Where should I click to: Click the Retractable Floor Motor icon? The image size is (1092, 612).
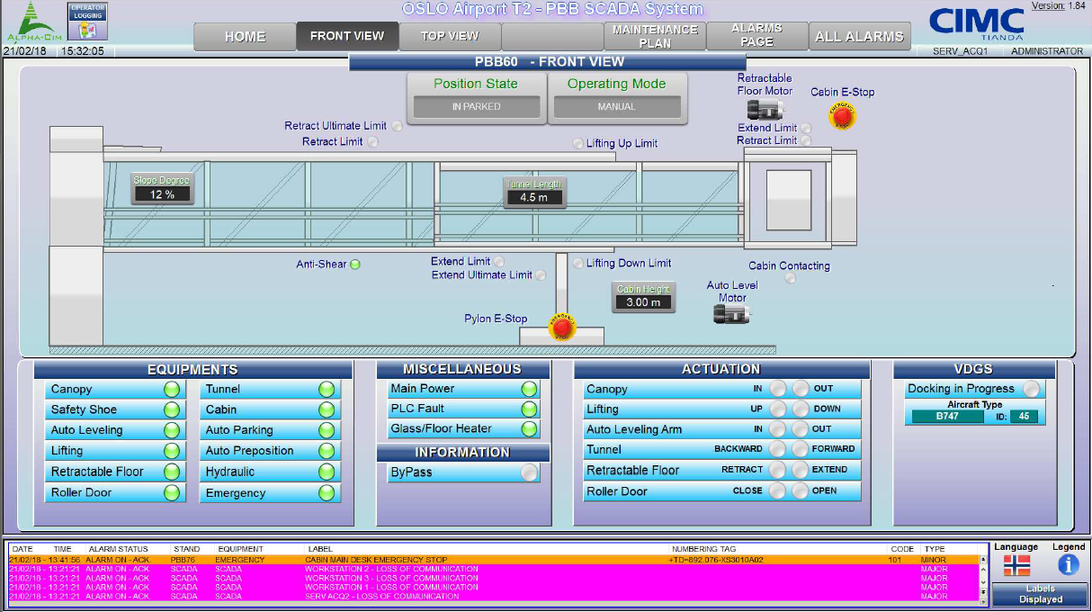click(x=765, y=109)
